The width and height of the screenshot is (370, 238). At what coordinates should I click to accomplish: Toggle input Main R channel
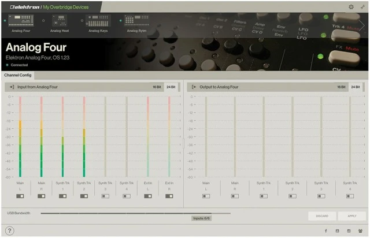(x=41, y=196)
